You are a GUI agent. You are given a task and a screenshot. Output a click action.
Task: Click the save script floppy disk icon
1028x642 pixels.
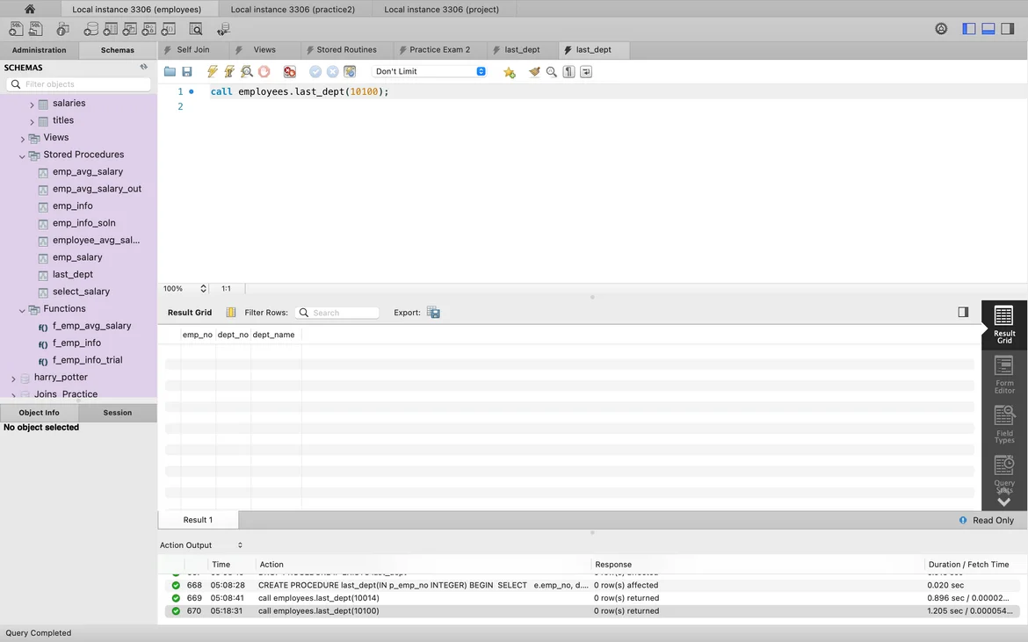(187, 72)
